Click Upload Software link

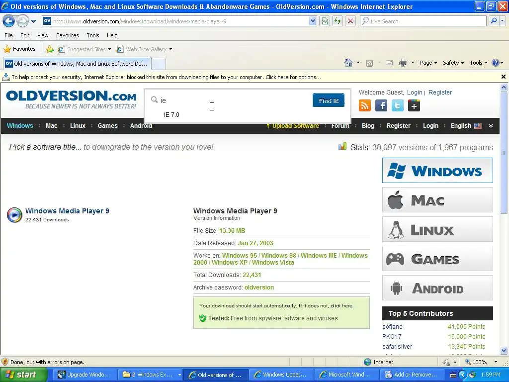292,126
